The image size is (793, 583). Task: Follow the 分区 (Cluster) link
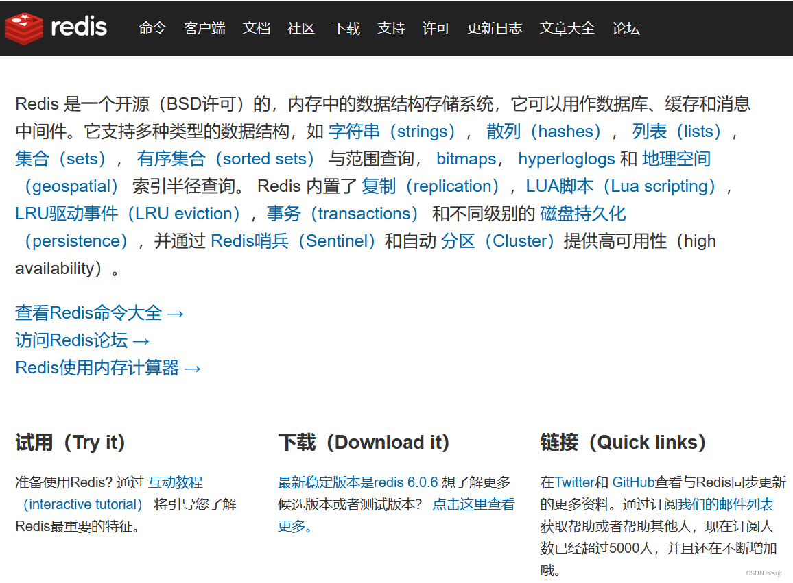click(499, 240)
